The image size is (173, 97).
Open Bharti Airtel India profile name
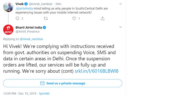pos(29,27)
